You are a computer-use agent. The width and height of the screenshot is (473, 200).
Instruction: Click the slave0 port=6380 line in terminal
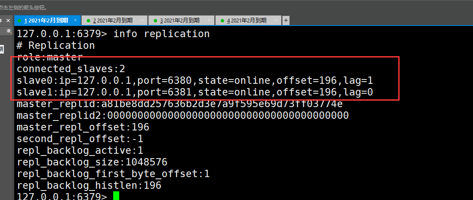[195, 80]
